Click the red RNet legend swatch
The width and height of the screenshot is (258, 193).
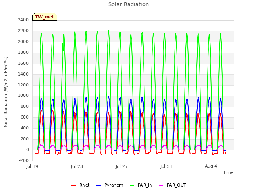(x=73, y=186)
